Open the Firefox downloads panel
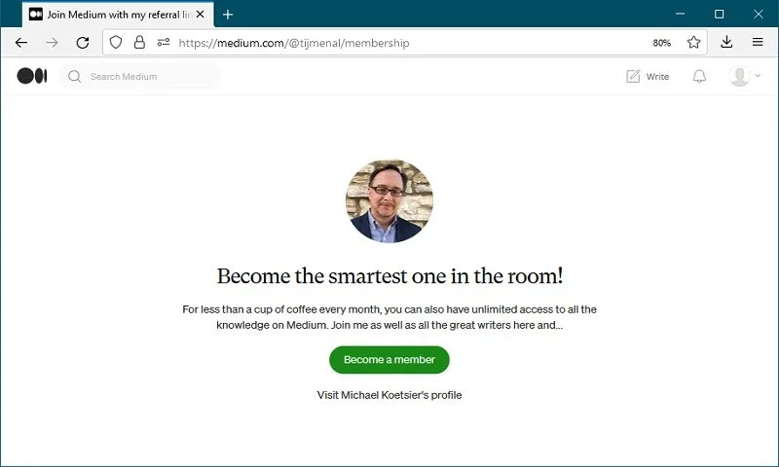779x467 pixels. (x=726, y=42)
